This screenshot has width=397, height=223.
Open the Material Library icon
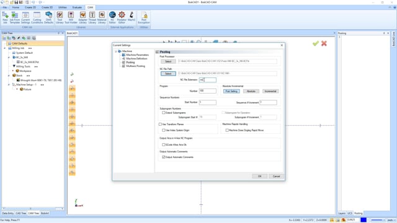102,18
